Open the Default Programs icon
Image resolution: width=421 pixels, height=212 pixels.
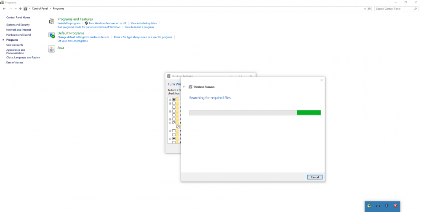pos(51,35)
